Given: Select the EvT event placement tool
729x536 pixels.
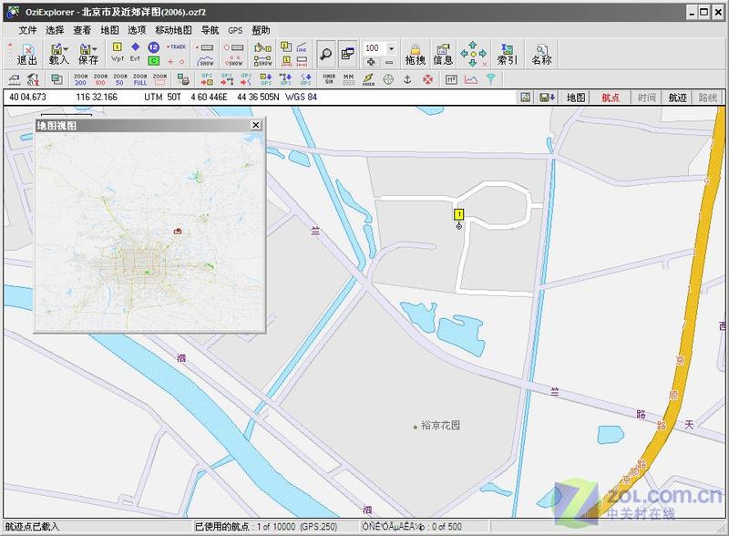Looking at the screenshot, I should click(x=135, y=52).
